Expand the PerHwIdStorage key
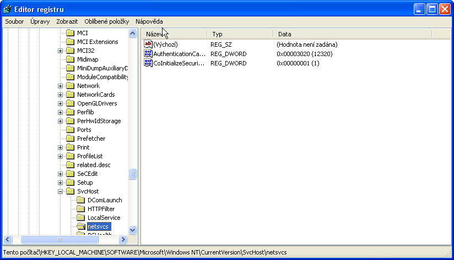Viewport: 454px width, 260px height. [x=60, y=121]
